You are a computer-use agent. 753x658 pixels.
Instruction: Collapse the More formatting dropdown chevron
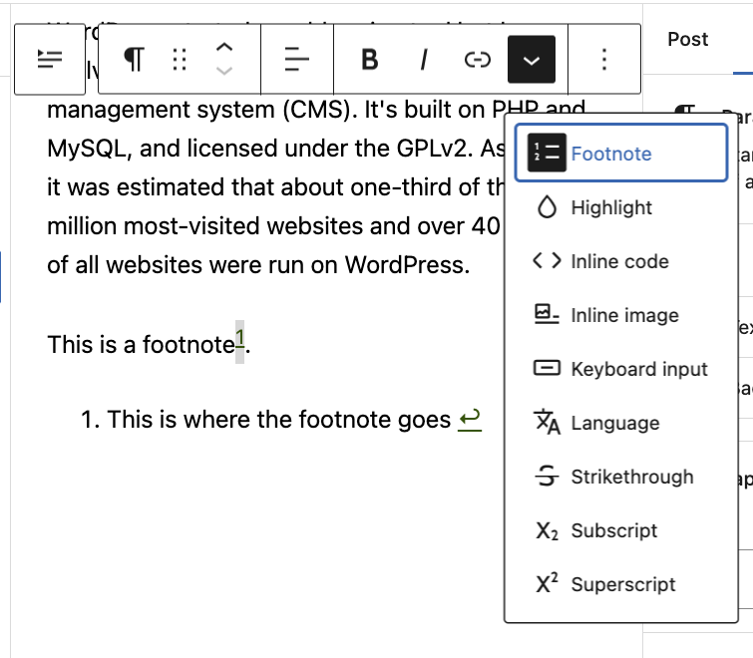(532, 60)
